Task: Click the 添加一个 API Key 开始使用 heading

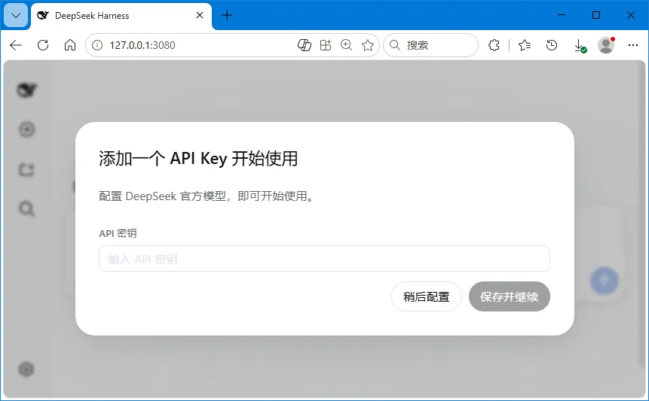Action: click(198, 159)
